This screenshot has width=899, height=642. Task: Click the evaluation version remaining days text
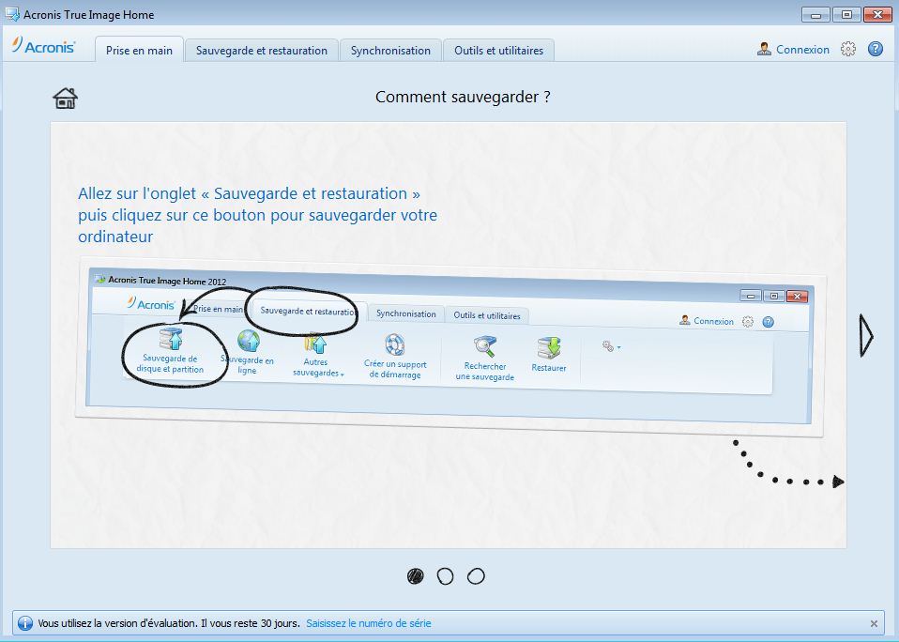tap(169, 623)
